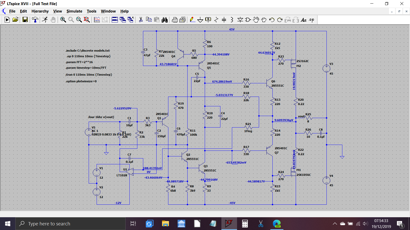Screen dimensions: 410x230
Task: Halt the simulation using the hand icon
Action: coord(53,20)
